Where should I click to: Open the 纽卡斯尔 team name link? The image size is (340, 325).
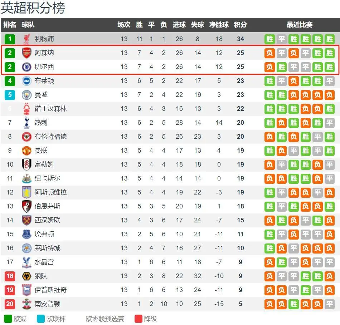[47, 178]
